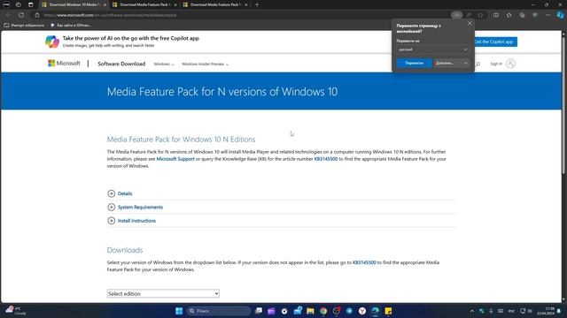Viewport: 567px width, 318px height.
Task: Open the Collections toolbar icon
Action: (522, 15)
